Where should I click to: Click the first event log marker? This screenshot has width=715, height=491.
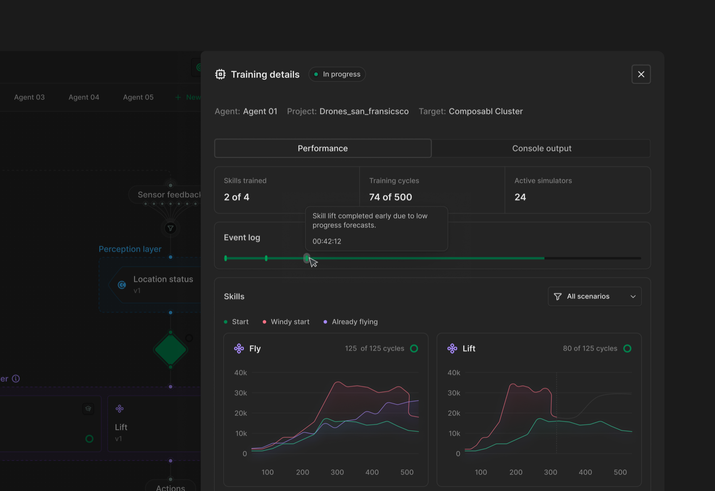pyautogui.click(x=226, y=258)
